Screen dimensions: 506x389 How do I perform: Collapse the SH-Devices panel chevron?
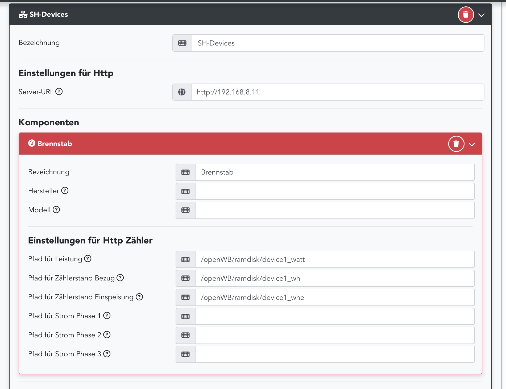481,15
